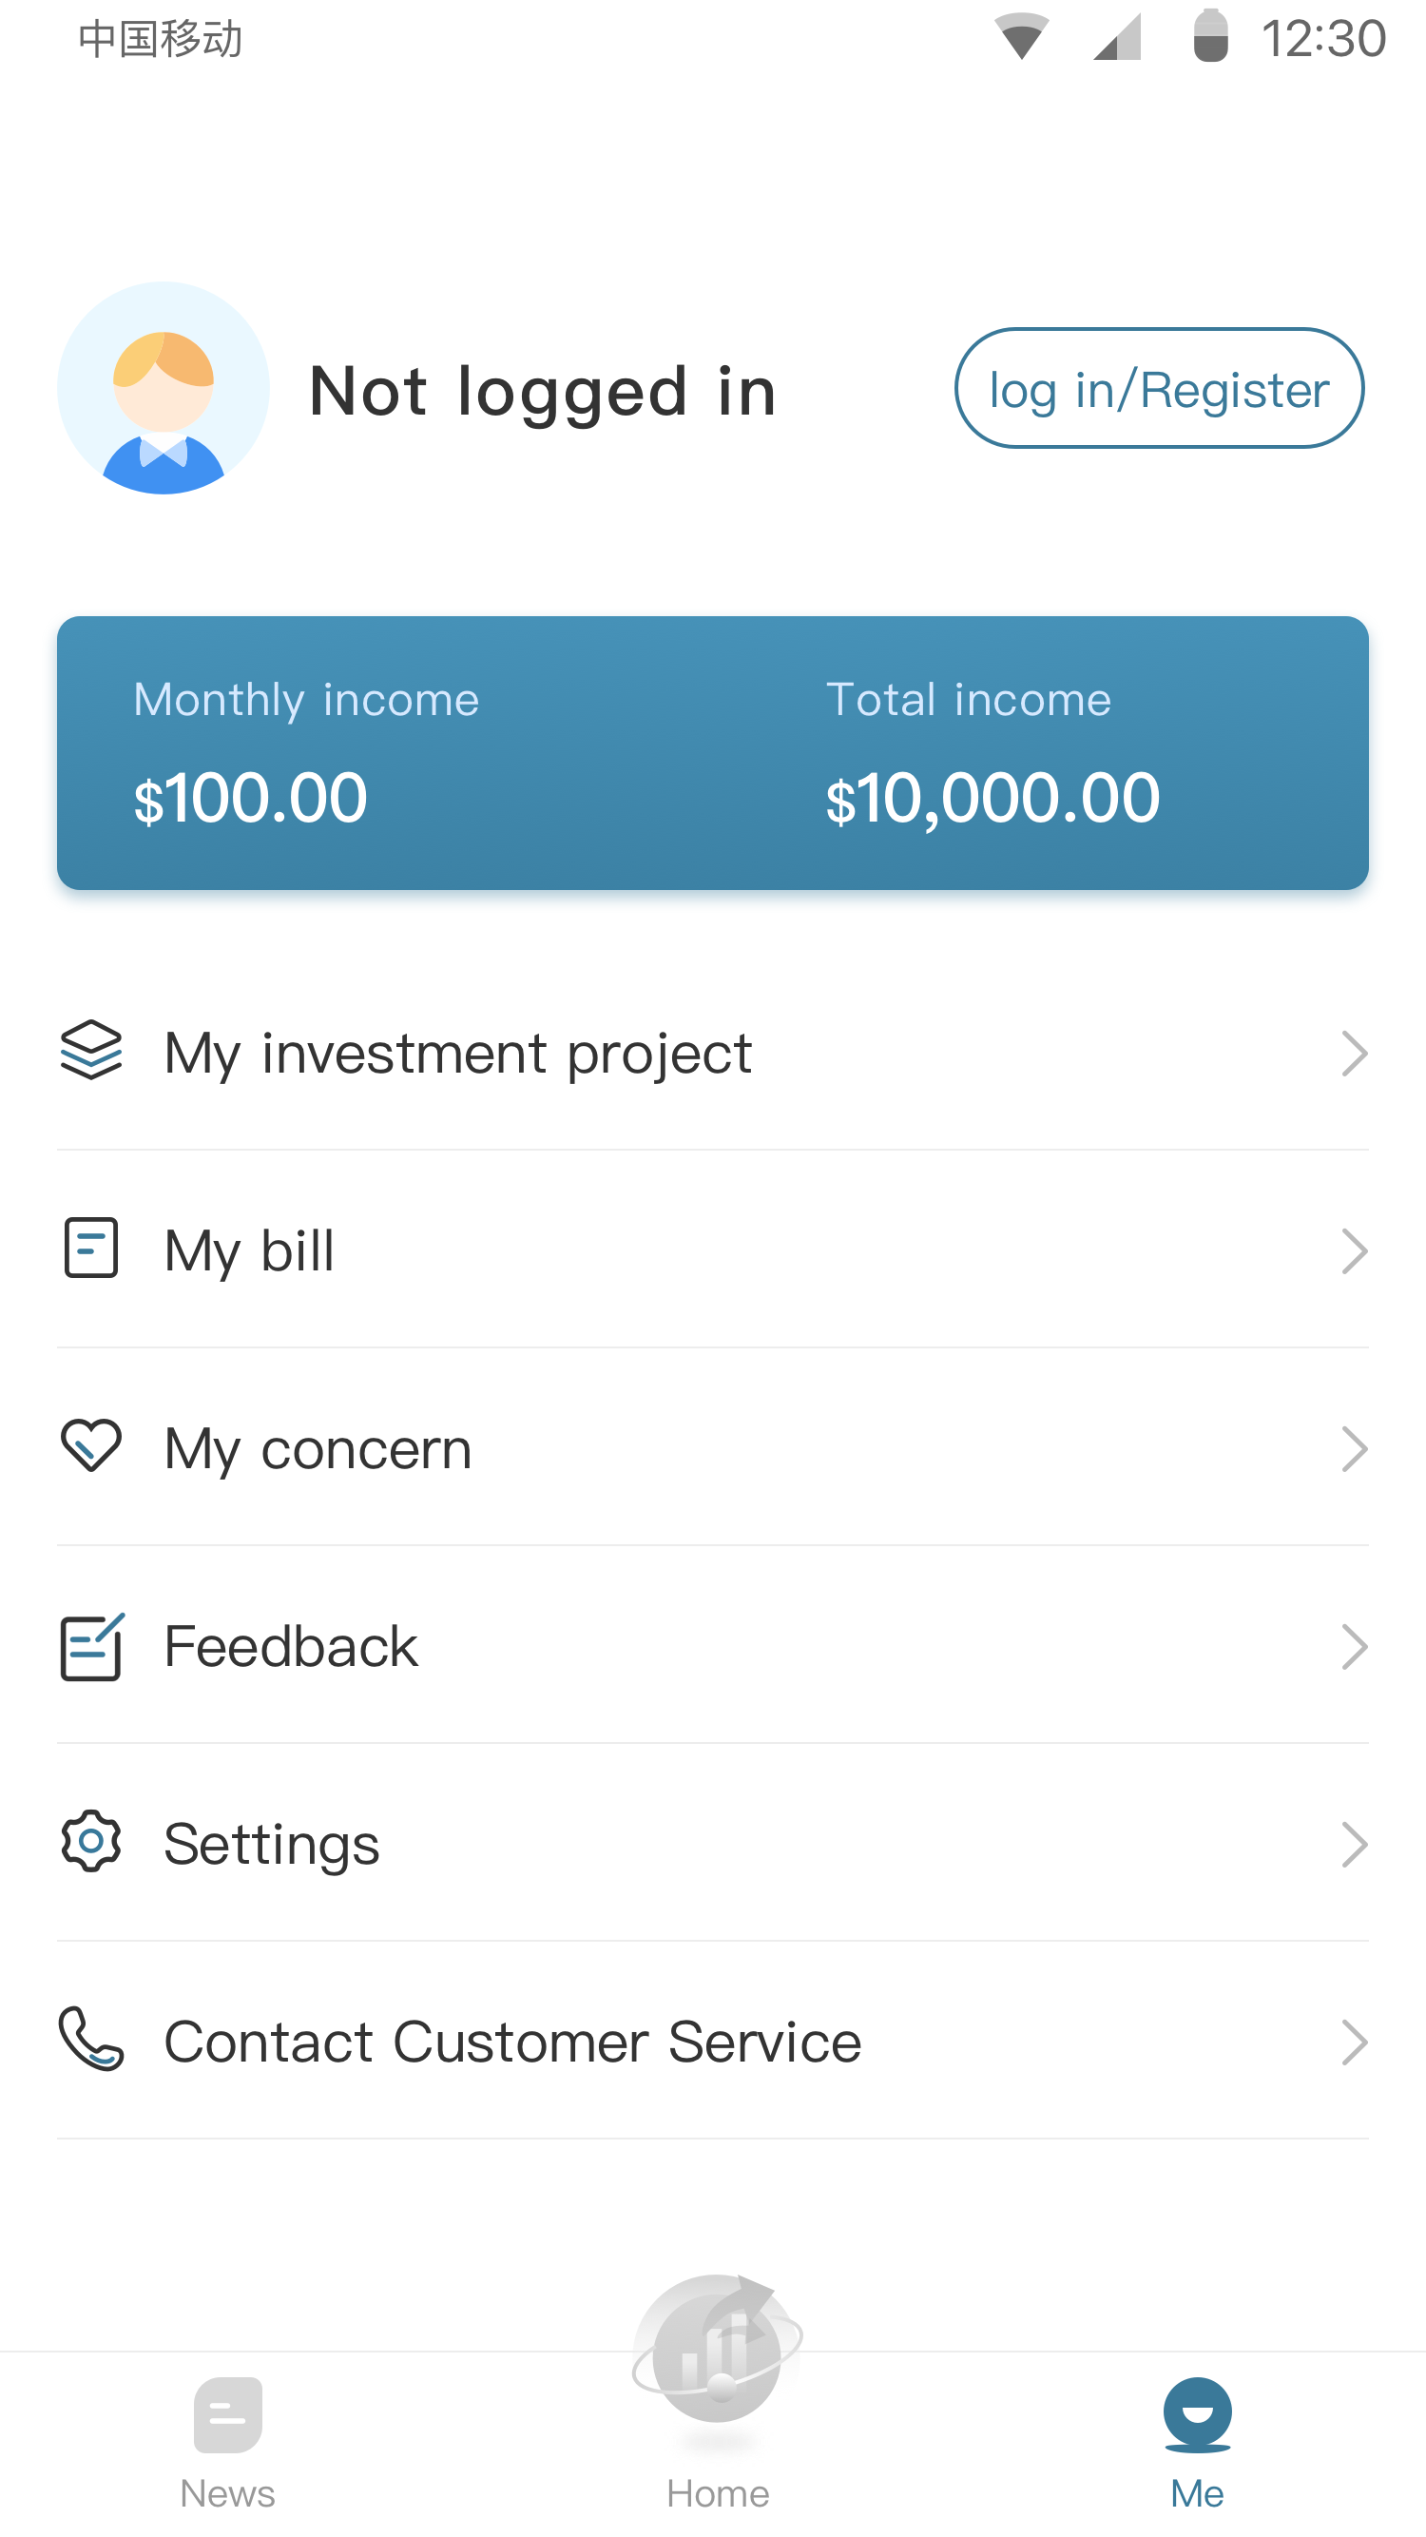This screenshot has width=1426, height=2537.
Task: Tap the Wi-Fi status bar icon
Action: pos(1021,37)
